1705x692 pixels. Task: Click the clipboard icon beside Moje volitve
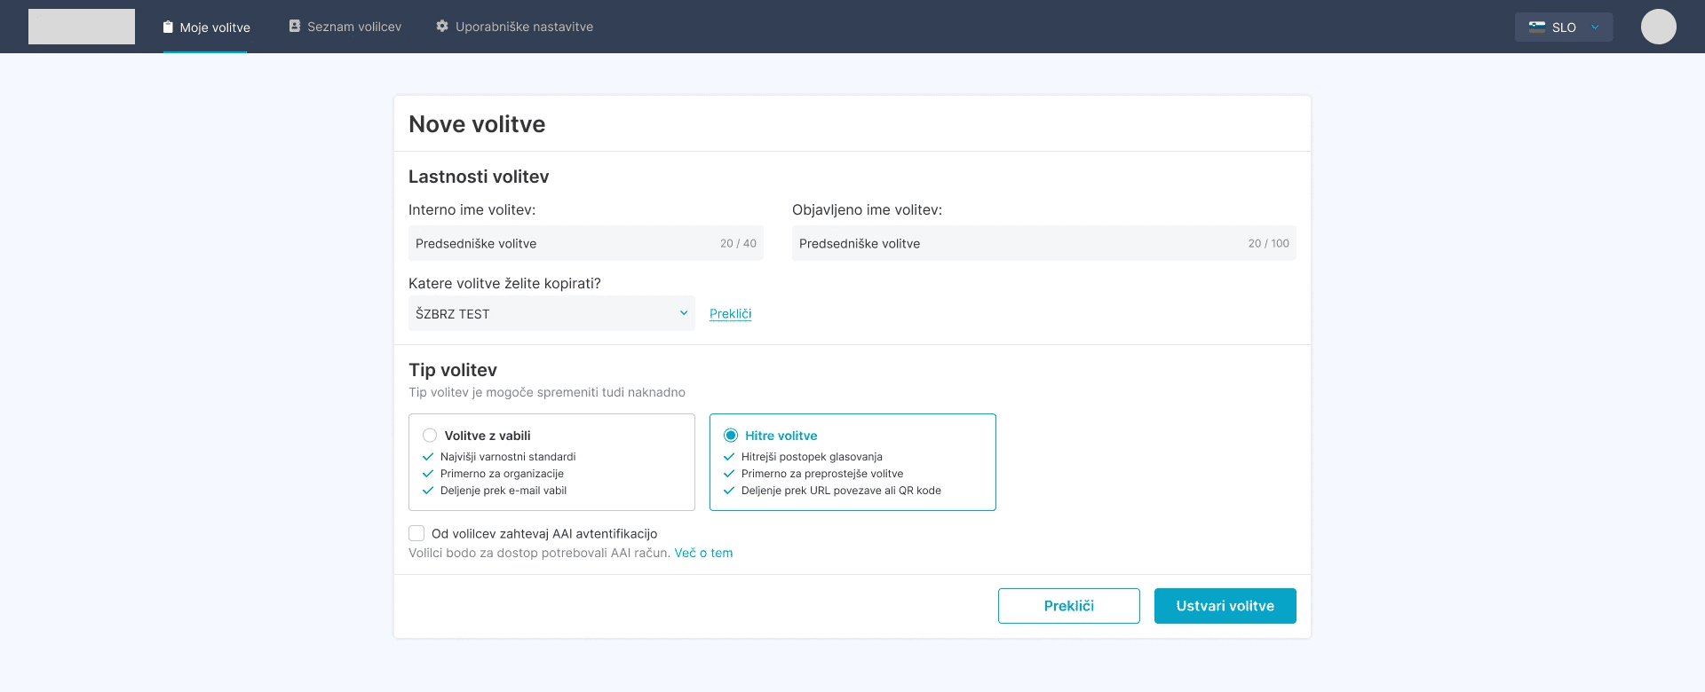168,27
